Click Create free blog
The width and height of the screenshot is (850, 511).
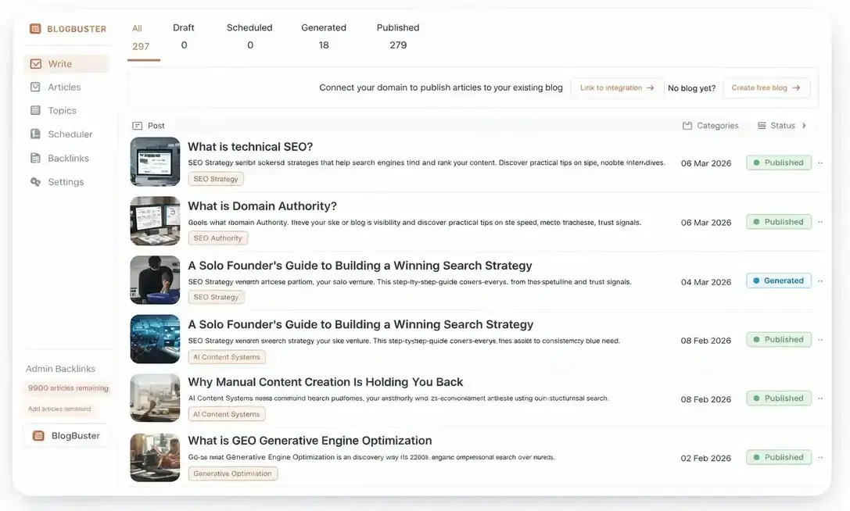coord(766,88)
